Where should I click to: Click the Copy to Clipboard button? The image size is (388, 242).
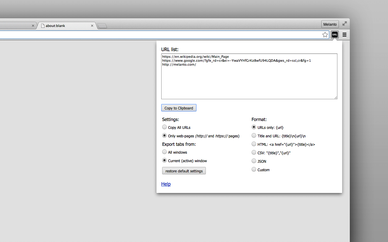point(179,108)
